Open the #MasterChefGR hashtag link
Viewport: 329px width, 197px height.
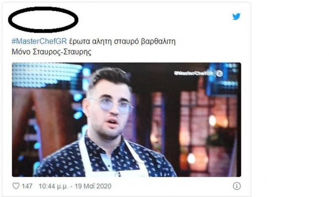pyautogui.click(x=39, y=41)
